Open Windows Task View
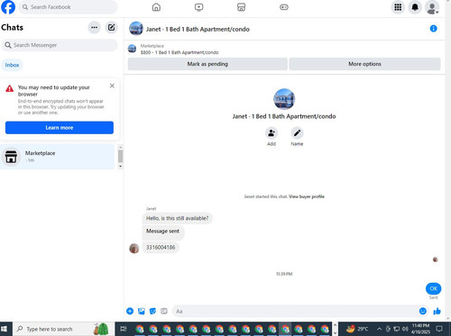The height and width of the screenshot is (336, 451). (x=124, y=329)
